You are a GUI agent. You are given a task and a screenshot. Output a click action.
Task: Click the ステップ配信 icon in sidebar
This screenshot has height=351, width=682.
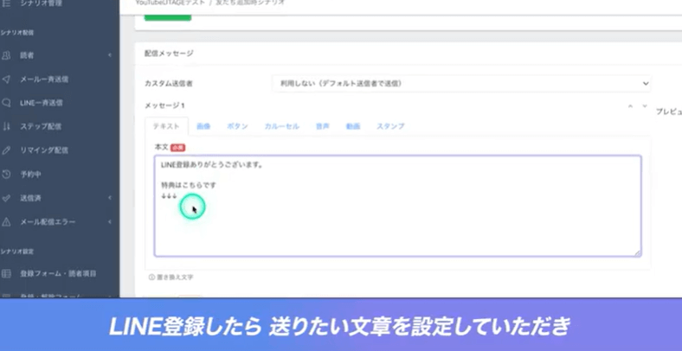click(x=7, y=126)
